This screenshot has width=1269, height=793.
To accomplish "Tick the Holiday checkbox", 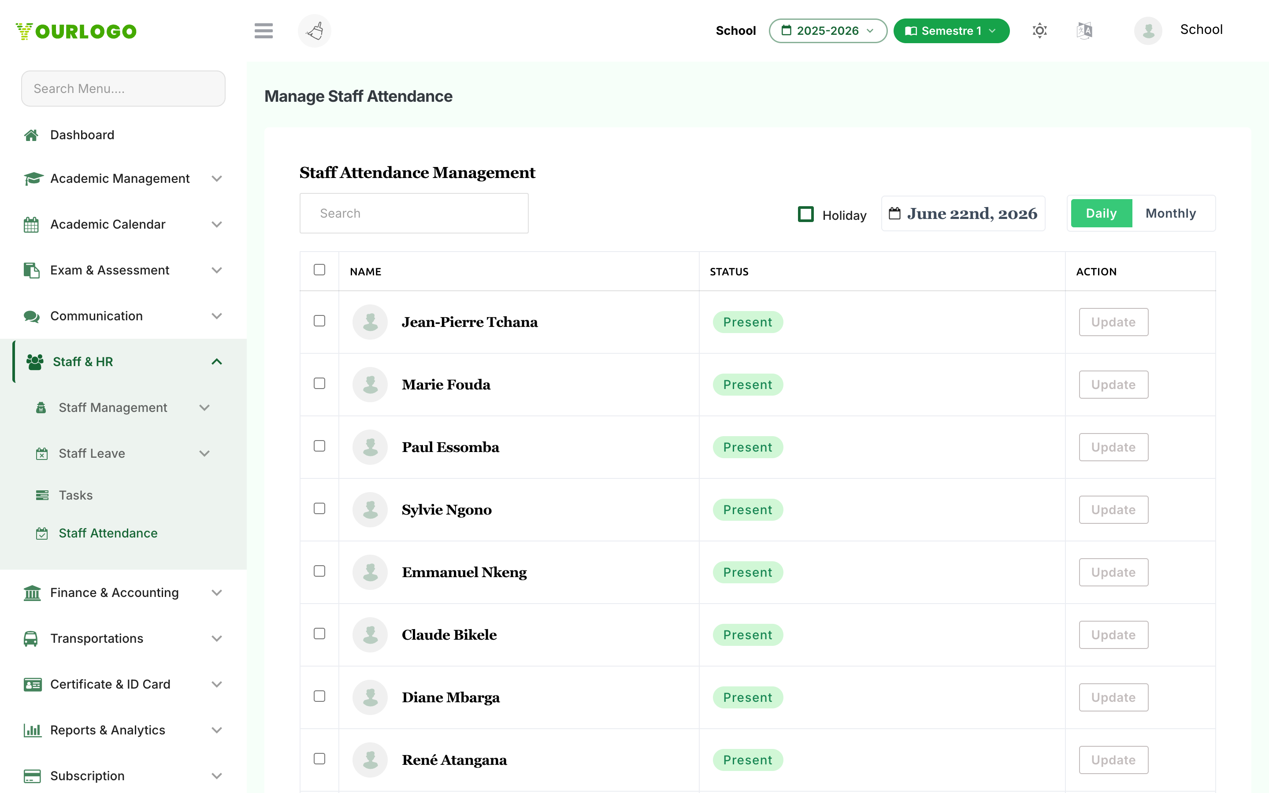I will click(805, 214).
